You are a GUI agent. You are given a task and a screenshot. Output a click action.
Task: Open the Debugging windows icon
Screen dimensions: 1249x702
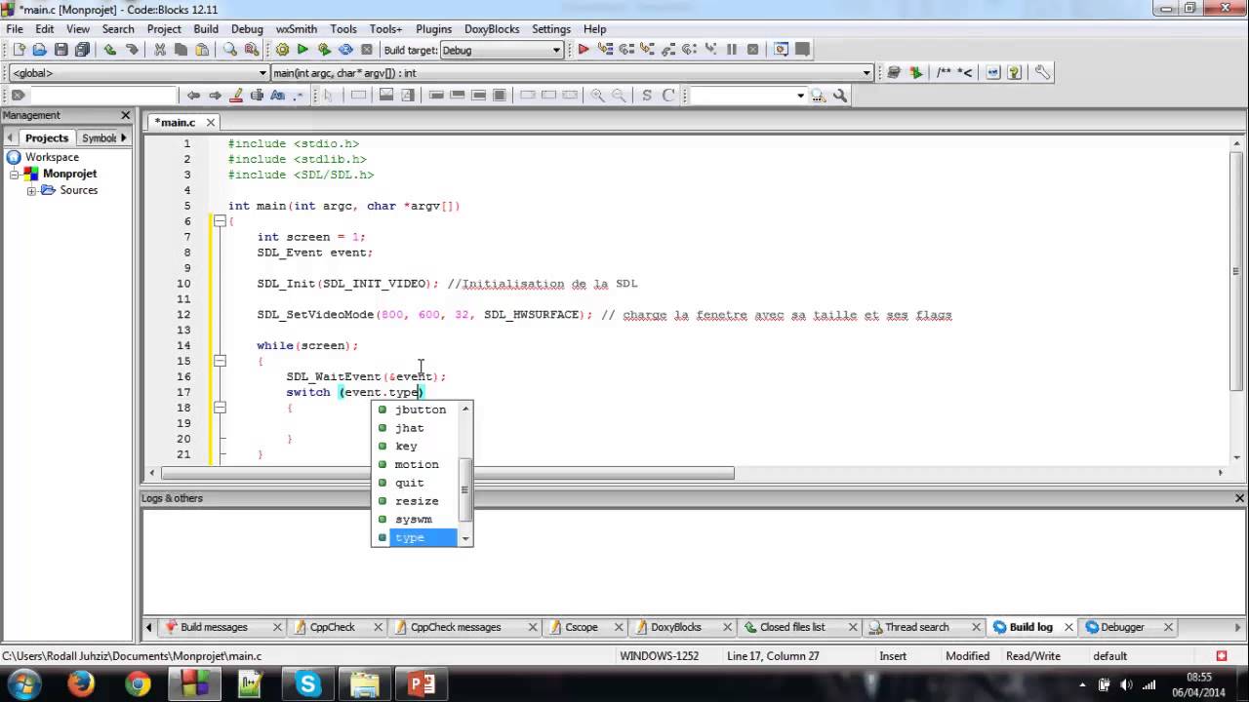point(781,50)
